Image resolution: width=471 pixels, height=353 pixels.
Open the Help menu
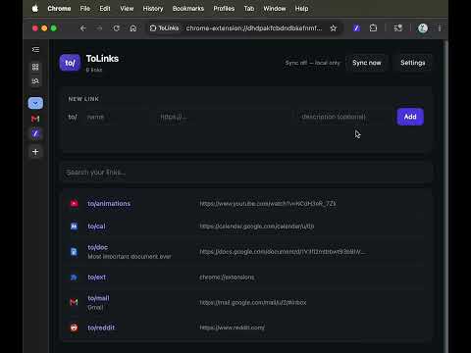click(301, 9)
